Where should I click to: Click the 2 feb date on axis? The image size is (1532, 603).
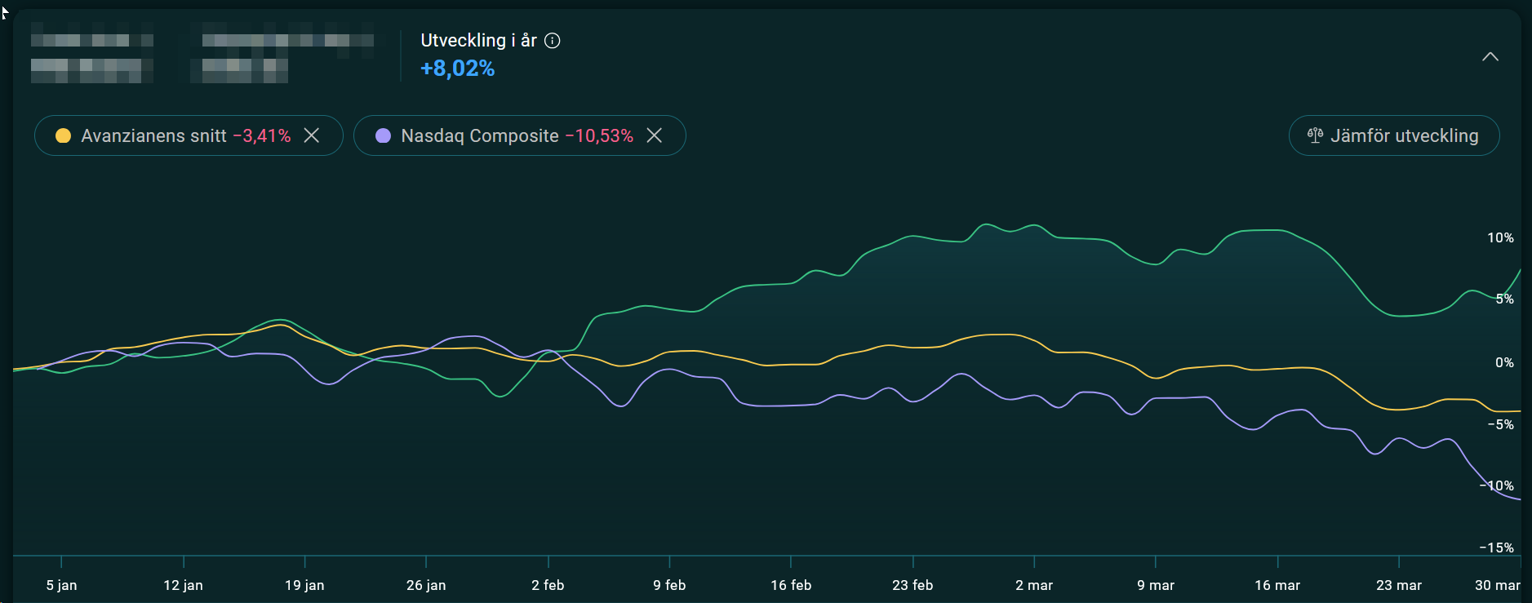point(548,585)
